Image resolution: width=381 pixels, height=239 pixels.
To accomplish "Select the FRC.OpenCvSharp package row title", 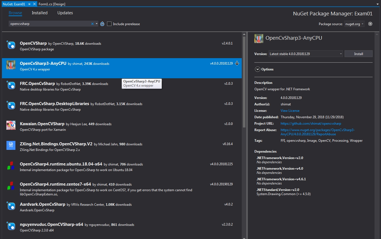I will (37, 84).
